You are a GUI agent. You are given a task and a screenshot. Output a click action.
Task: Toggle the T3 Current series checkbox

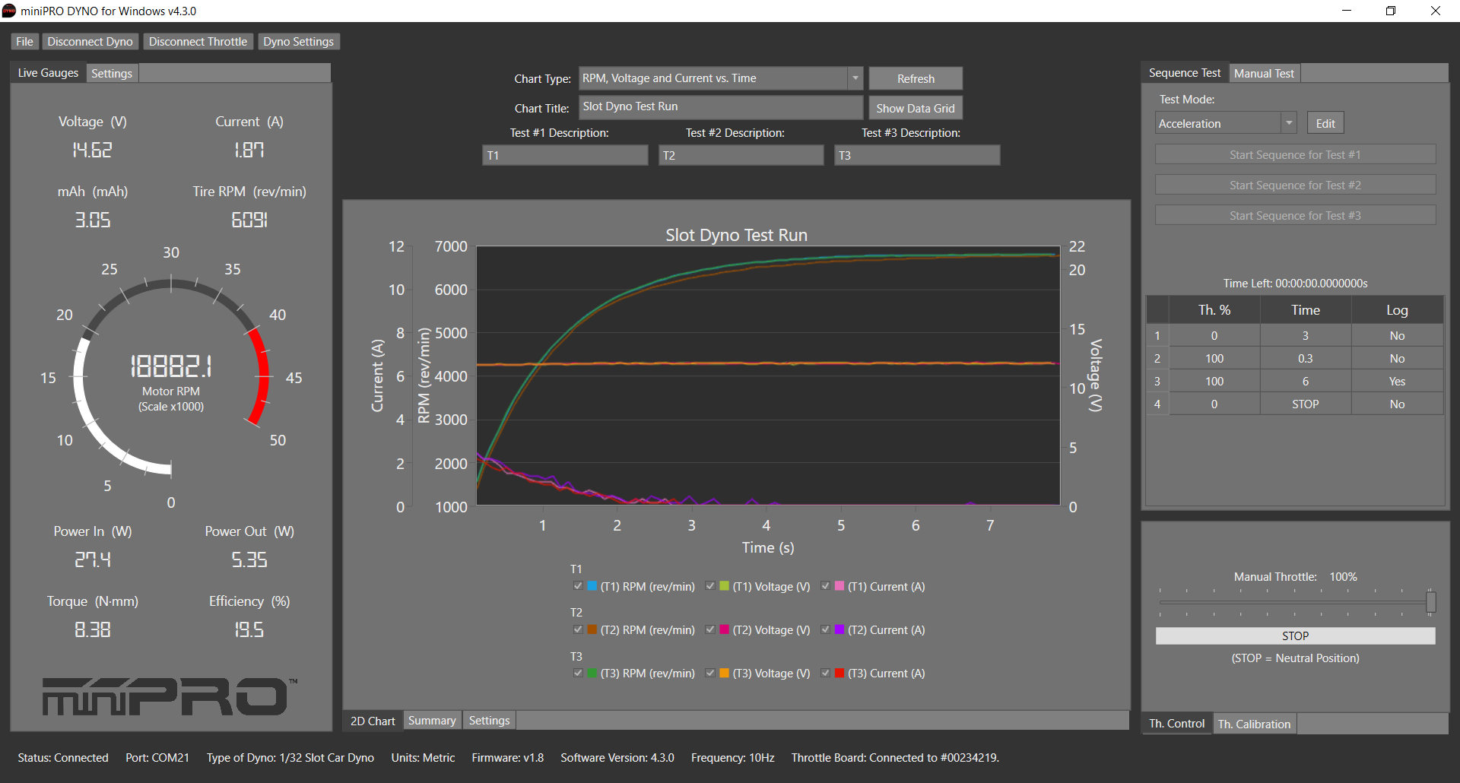(x=826, y=673)
